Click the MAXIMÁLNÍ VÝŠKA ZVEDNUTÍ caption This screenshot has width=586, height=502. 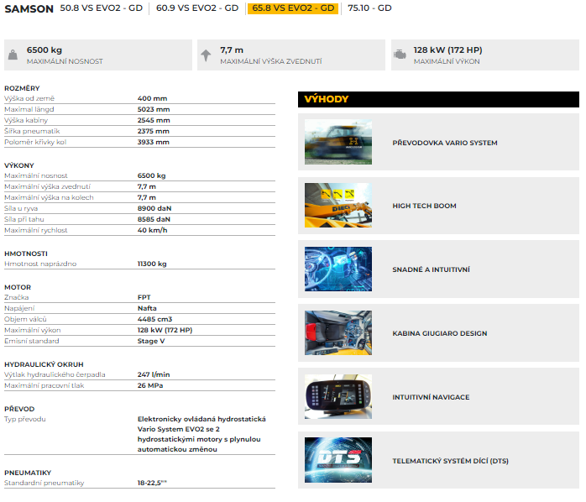(x=271, y=61)
